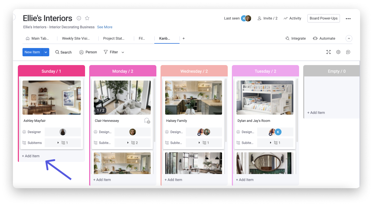
Task: Click the Dylan and Jay's Room title
Action: pyautogui.click(x=254, y=121)
